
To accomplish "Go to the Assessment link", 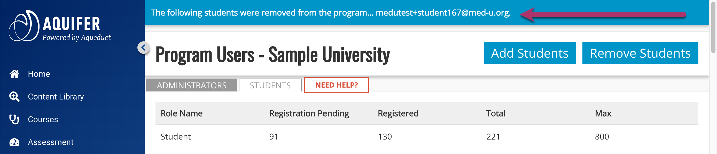I will 51,142.
